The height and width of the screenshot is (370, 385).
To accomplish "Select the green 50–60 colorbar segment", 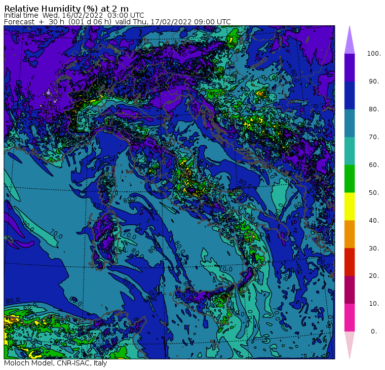I will (350, 179).
